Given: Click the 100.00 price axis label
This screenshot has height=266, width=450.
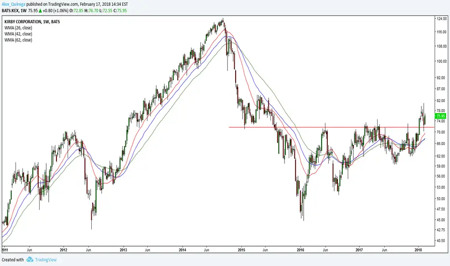Looking at the screenshot, I should [x=441, y=61].
